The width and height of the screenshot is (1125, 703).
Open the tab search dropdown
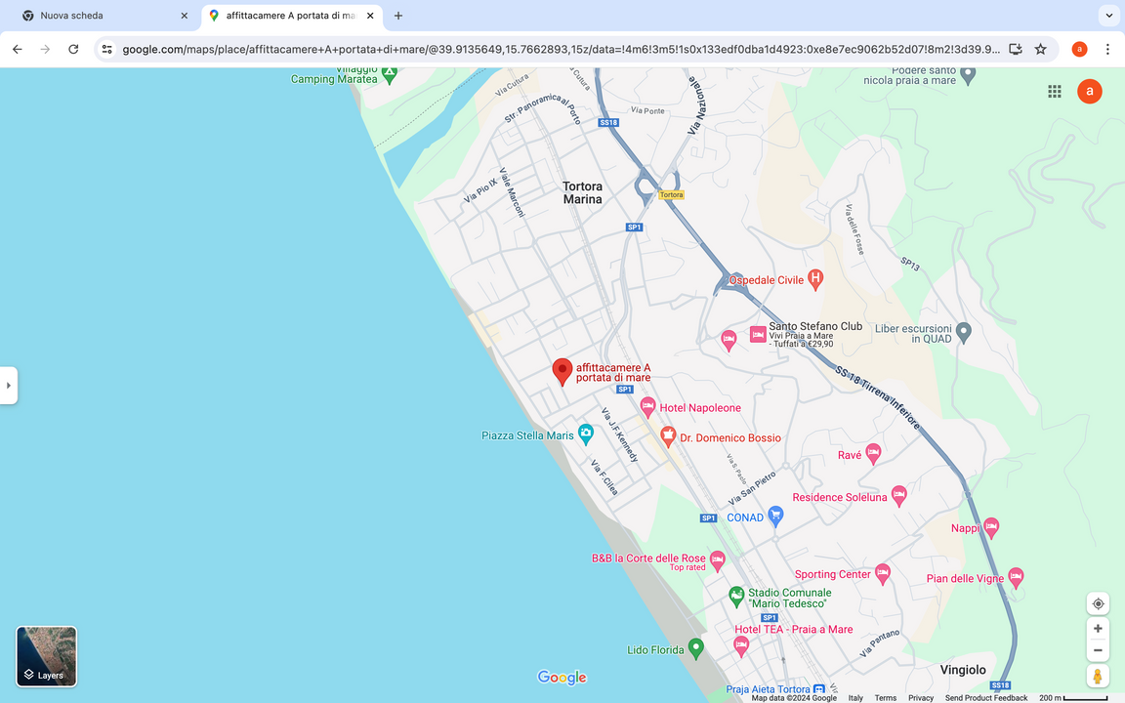[1109, 15]
